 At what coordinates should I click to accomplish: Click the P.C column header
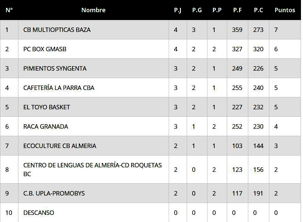[258, 10]
